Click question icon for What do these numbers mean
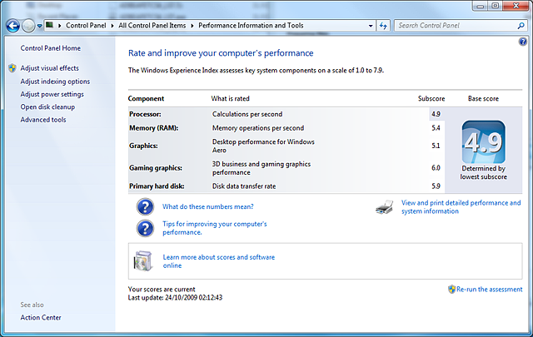Image resolution: width=533 pixels, height=337 pixels. pyautogui.click(x=145, y=206)
